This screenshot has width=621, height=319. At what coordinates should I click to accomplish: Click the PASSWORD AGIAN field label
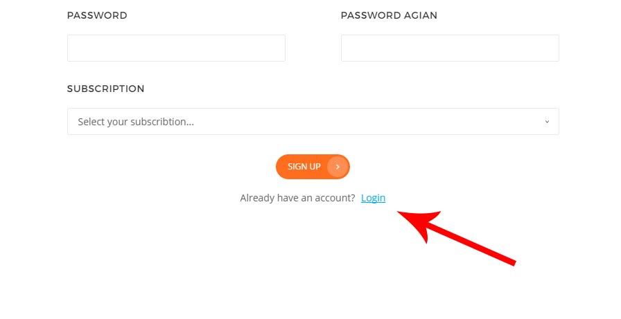click(389, 15)
